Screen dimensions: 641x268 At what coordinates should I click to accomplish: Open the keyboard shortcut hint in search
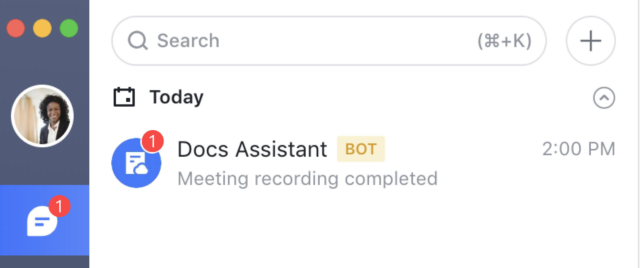tap(504, 40)
